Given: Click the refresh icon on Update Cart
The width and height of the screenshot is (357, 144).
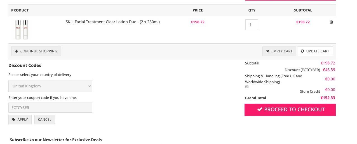Looking at the screenshot, I should click(x=302, y=51).
